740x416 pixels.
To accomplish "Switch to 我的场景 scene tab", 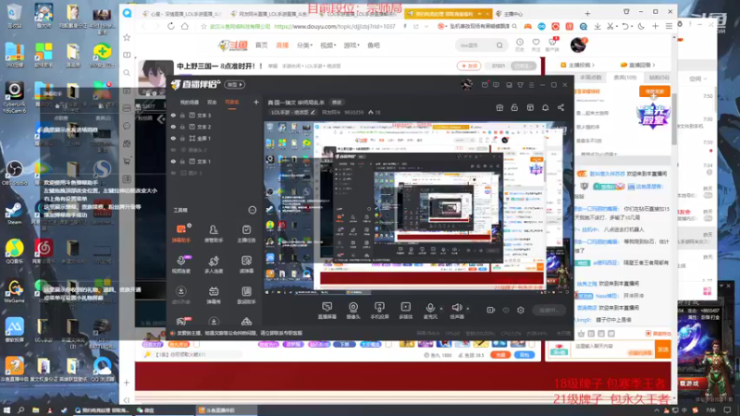I will click(x=190, y=103).
